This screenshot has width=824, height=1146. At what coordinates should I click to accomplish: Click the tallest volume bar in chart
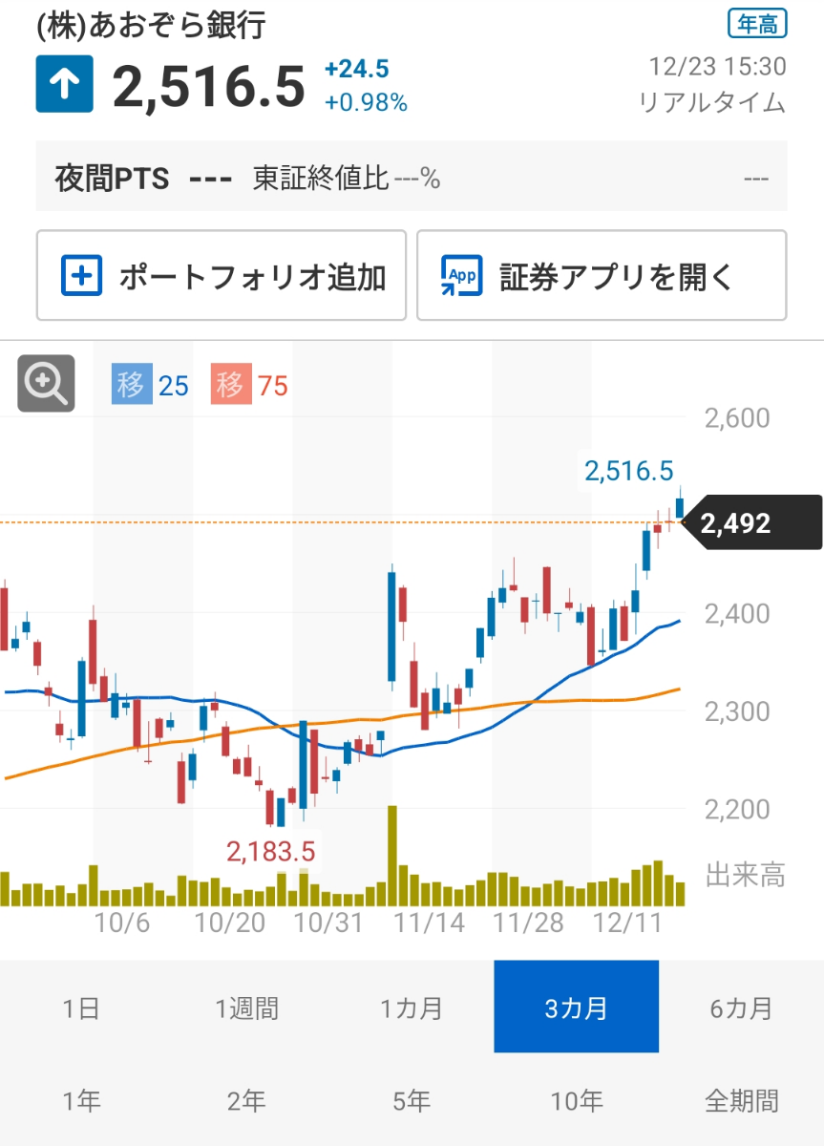click(x=391, y=856)
